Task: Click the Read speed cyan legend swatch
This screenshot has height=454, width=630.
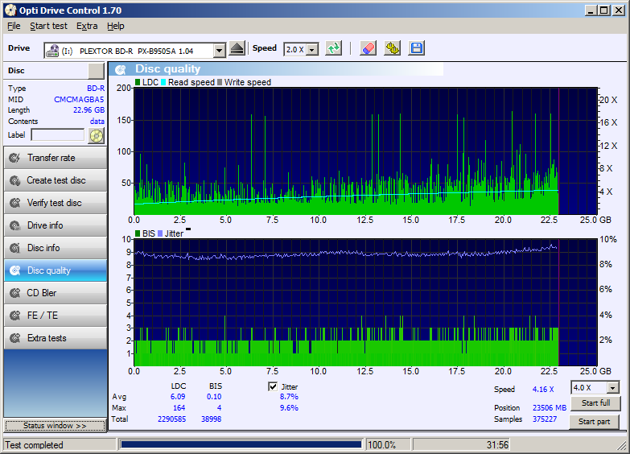Action: coord(163,82)
